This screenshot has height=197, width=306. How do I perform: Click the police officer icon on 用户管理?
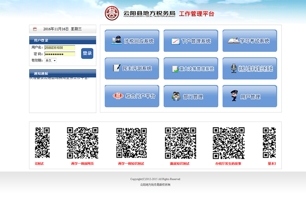point(234,96)
